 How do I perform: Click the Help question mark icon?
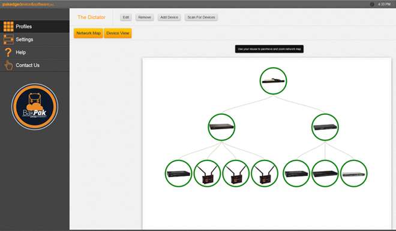pyautogui.click(x=8, y=53)
